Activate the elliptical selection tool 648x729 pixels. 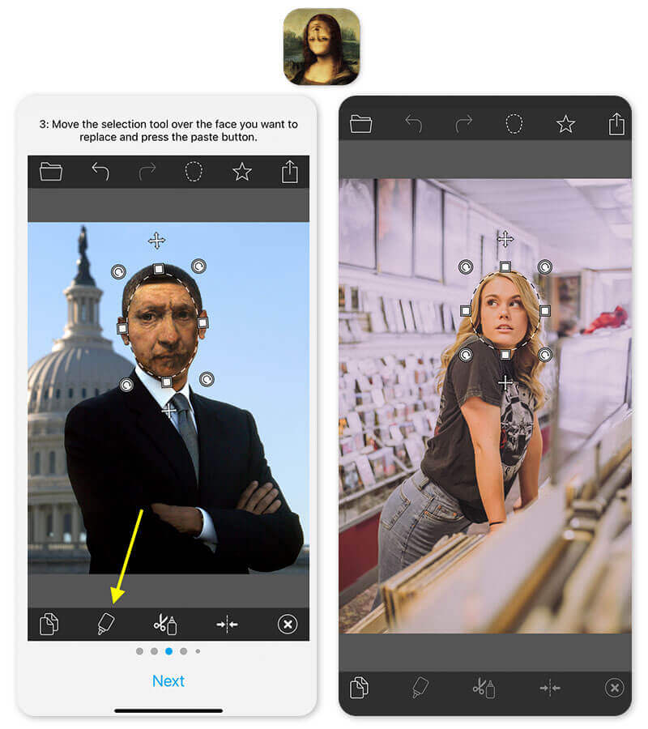point(193,172)
